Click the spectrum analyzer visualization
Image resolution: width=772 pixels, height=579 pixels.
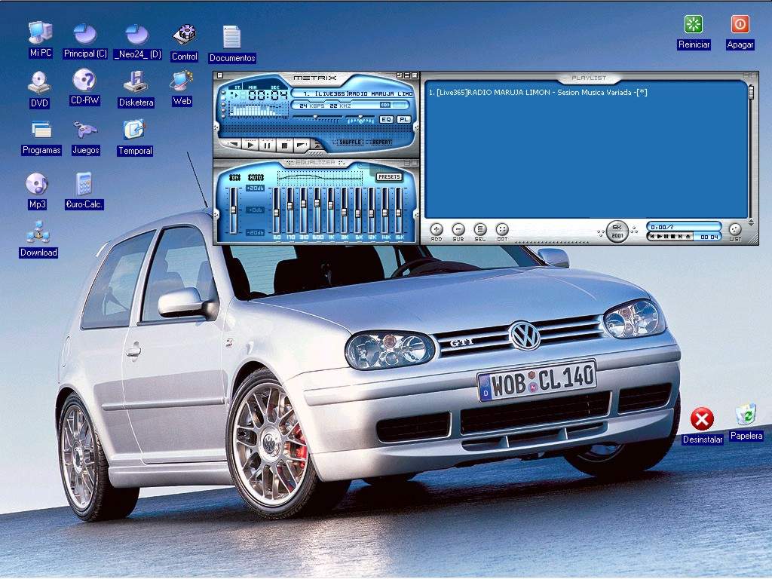click(x=259, y=110)
